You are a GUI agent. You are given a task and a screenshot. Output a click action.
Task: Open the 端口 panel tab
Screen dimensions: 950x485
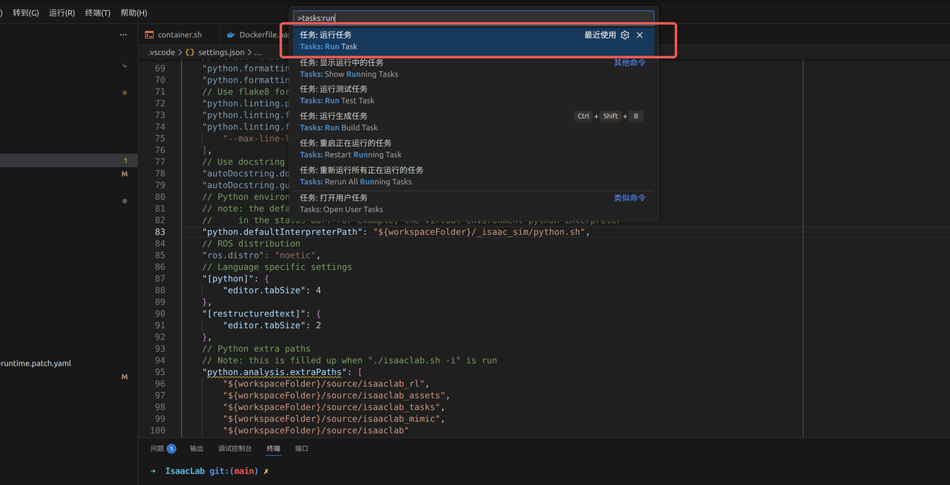301,449
